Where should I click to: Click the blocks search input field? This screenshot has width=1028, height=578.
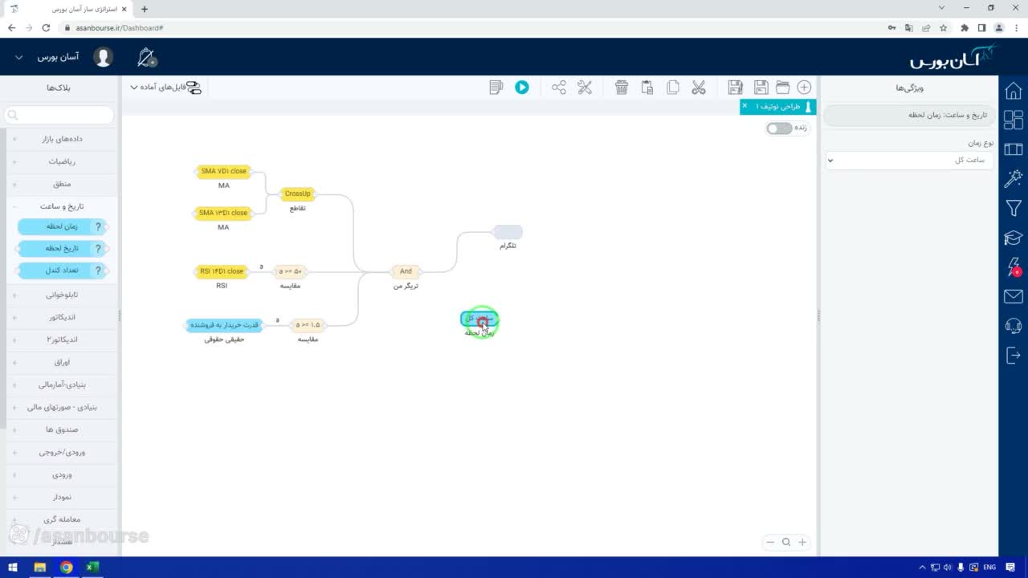[x=58, y=115]
